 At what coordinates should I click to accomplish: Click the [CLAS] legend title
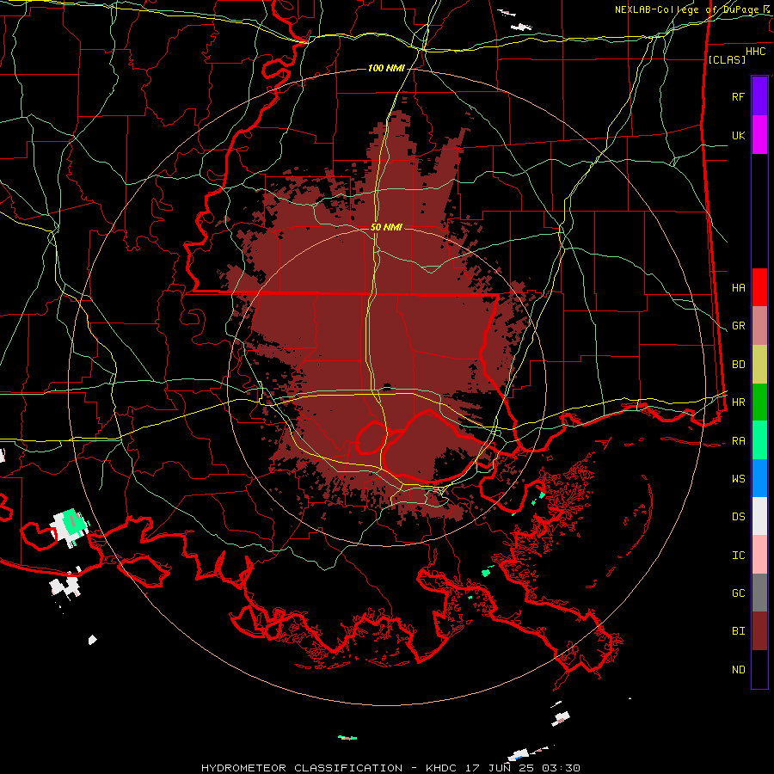coord(727,59)
